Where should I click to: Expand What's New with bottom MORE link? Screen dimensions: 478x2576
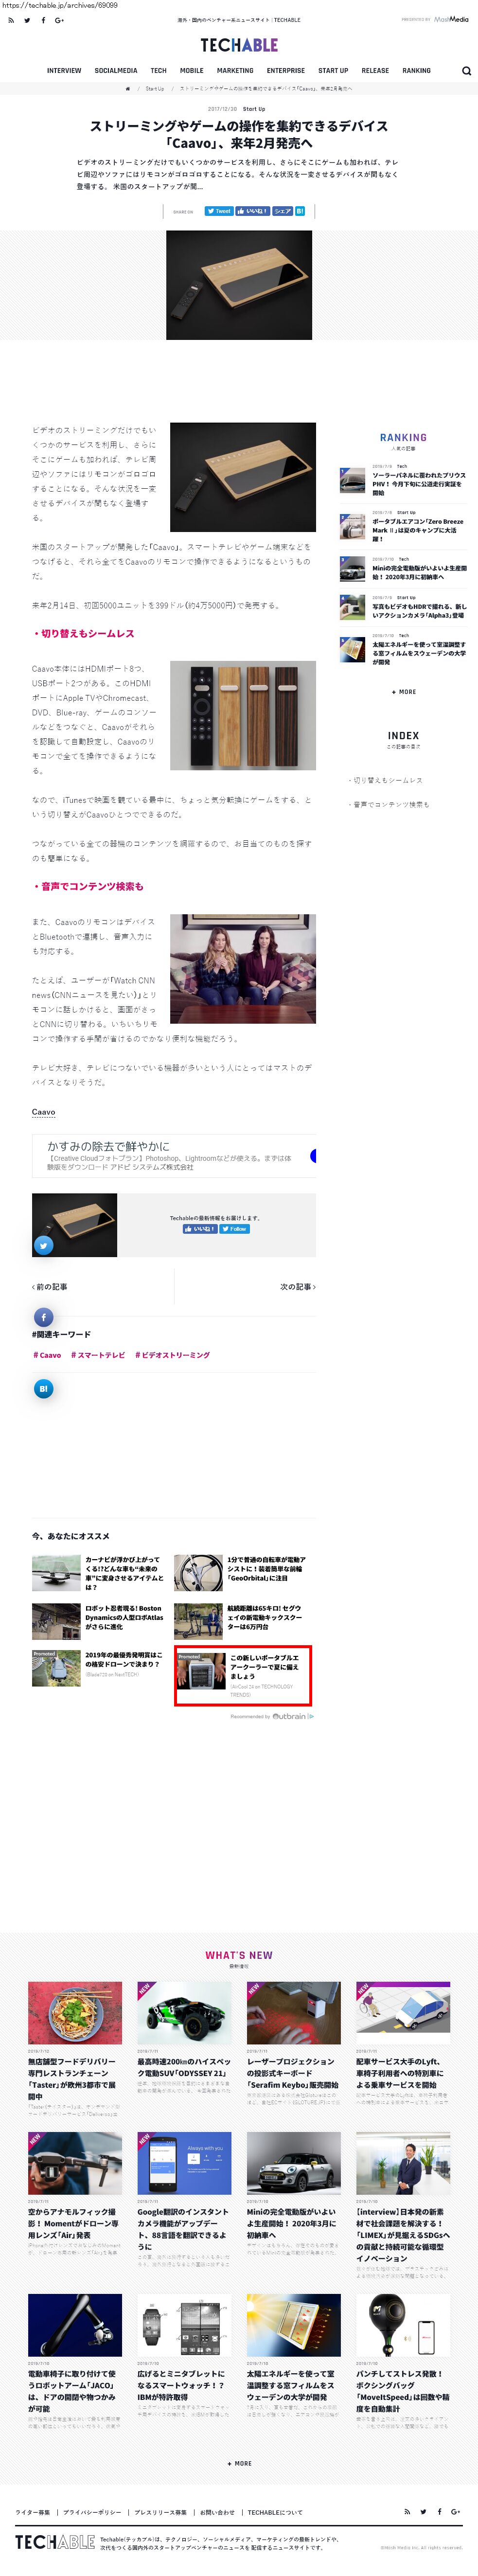239,2463
